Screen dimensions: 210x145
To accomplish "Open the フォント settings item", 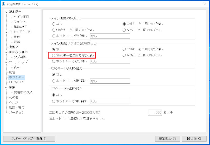I will pos(20,22).
